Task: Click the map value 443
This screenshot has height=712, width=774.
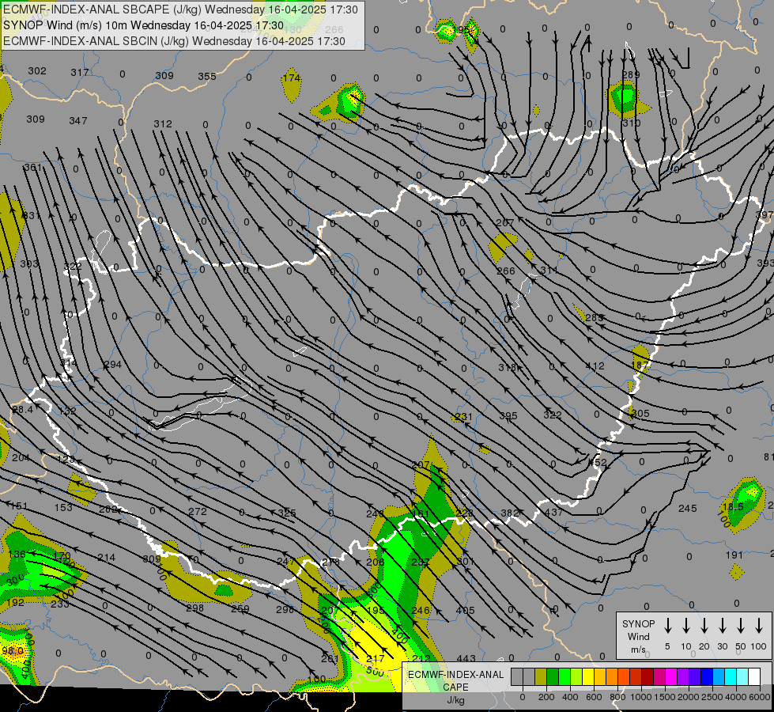Action: (x=466, y=658)
